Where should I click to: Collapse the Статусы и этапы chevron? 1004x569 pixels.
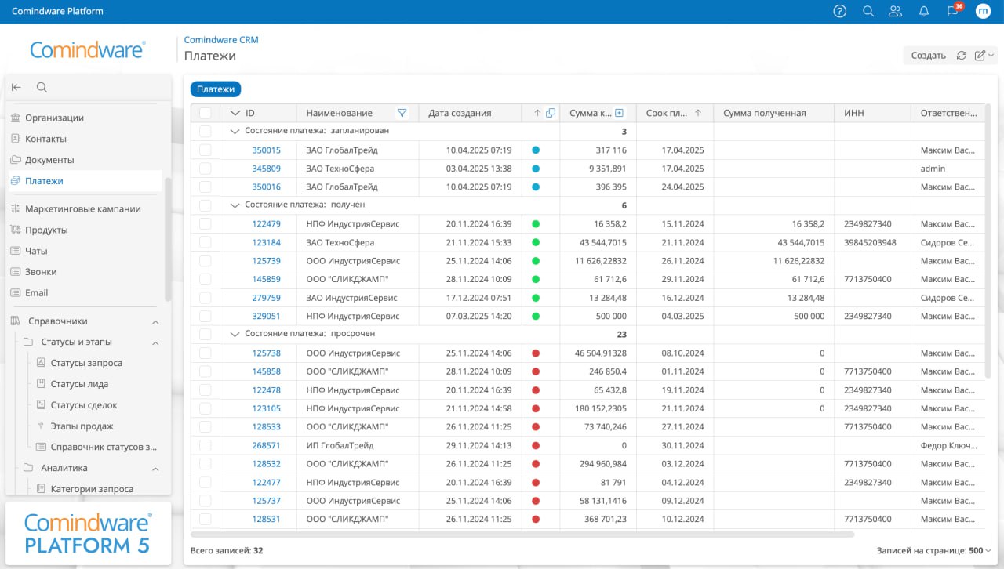click(x=155, y=342)
